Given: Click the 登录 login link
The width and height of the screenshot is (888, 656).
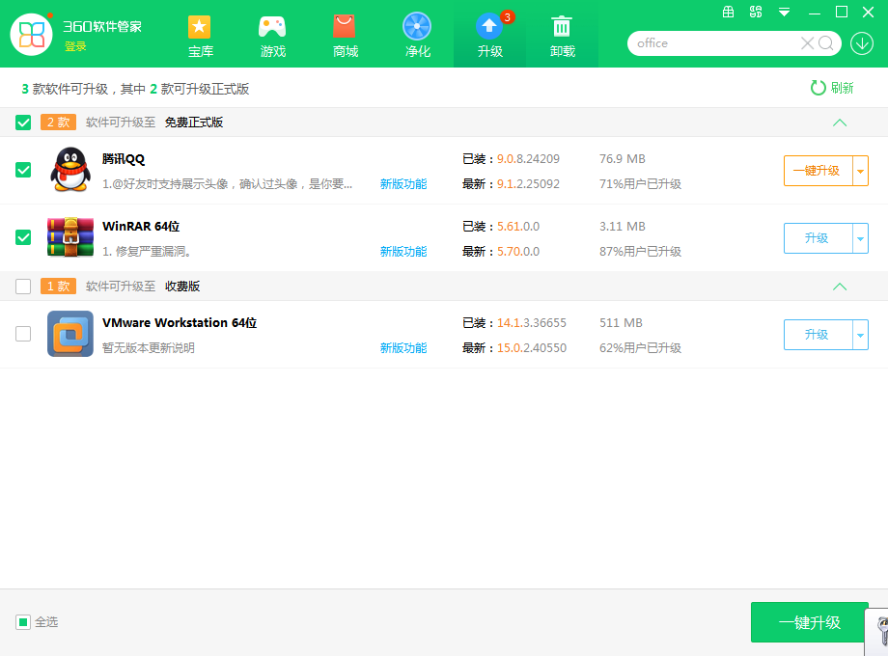Looking at the screenshot, I should click(74, 46).
